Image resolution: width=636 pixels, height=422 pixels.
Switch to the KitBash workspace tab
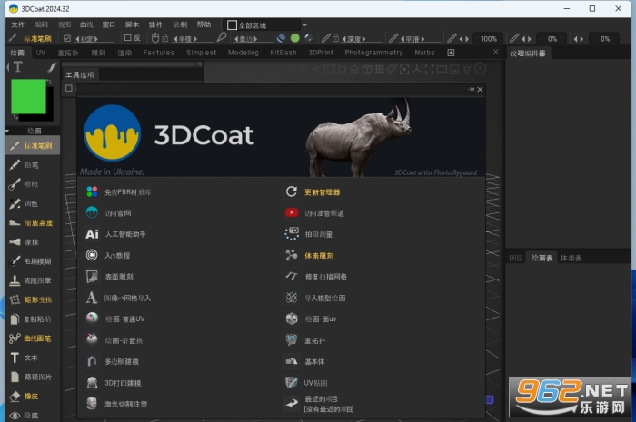click(x=283, y=53)
